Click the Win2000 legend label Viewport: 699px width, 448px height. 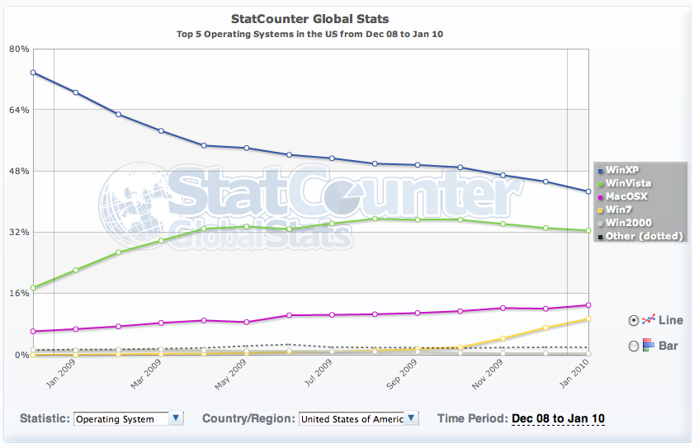point(629,223)
